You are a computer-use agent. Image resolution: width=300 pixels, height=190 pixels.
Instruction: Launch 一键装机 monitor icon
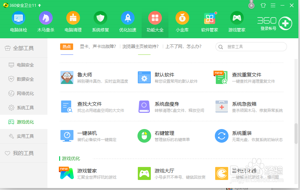click(x=67, y=136)
